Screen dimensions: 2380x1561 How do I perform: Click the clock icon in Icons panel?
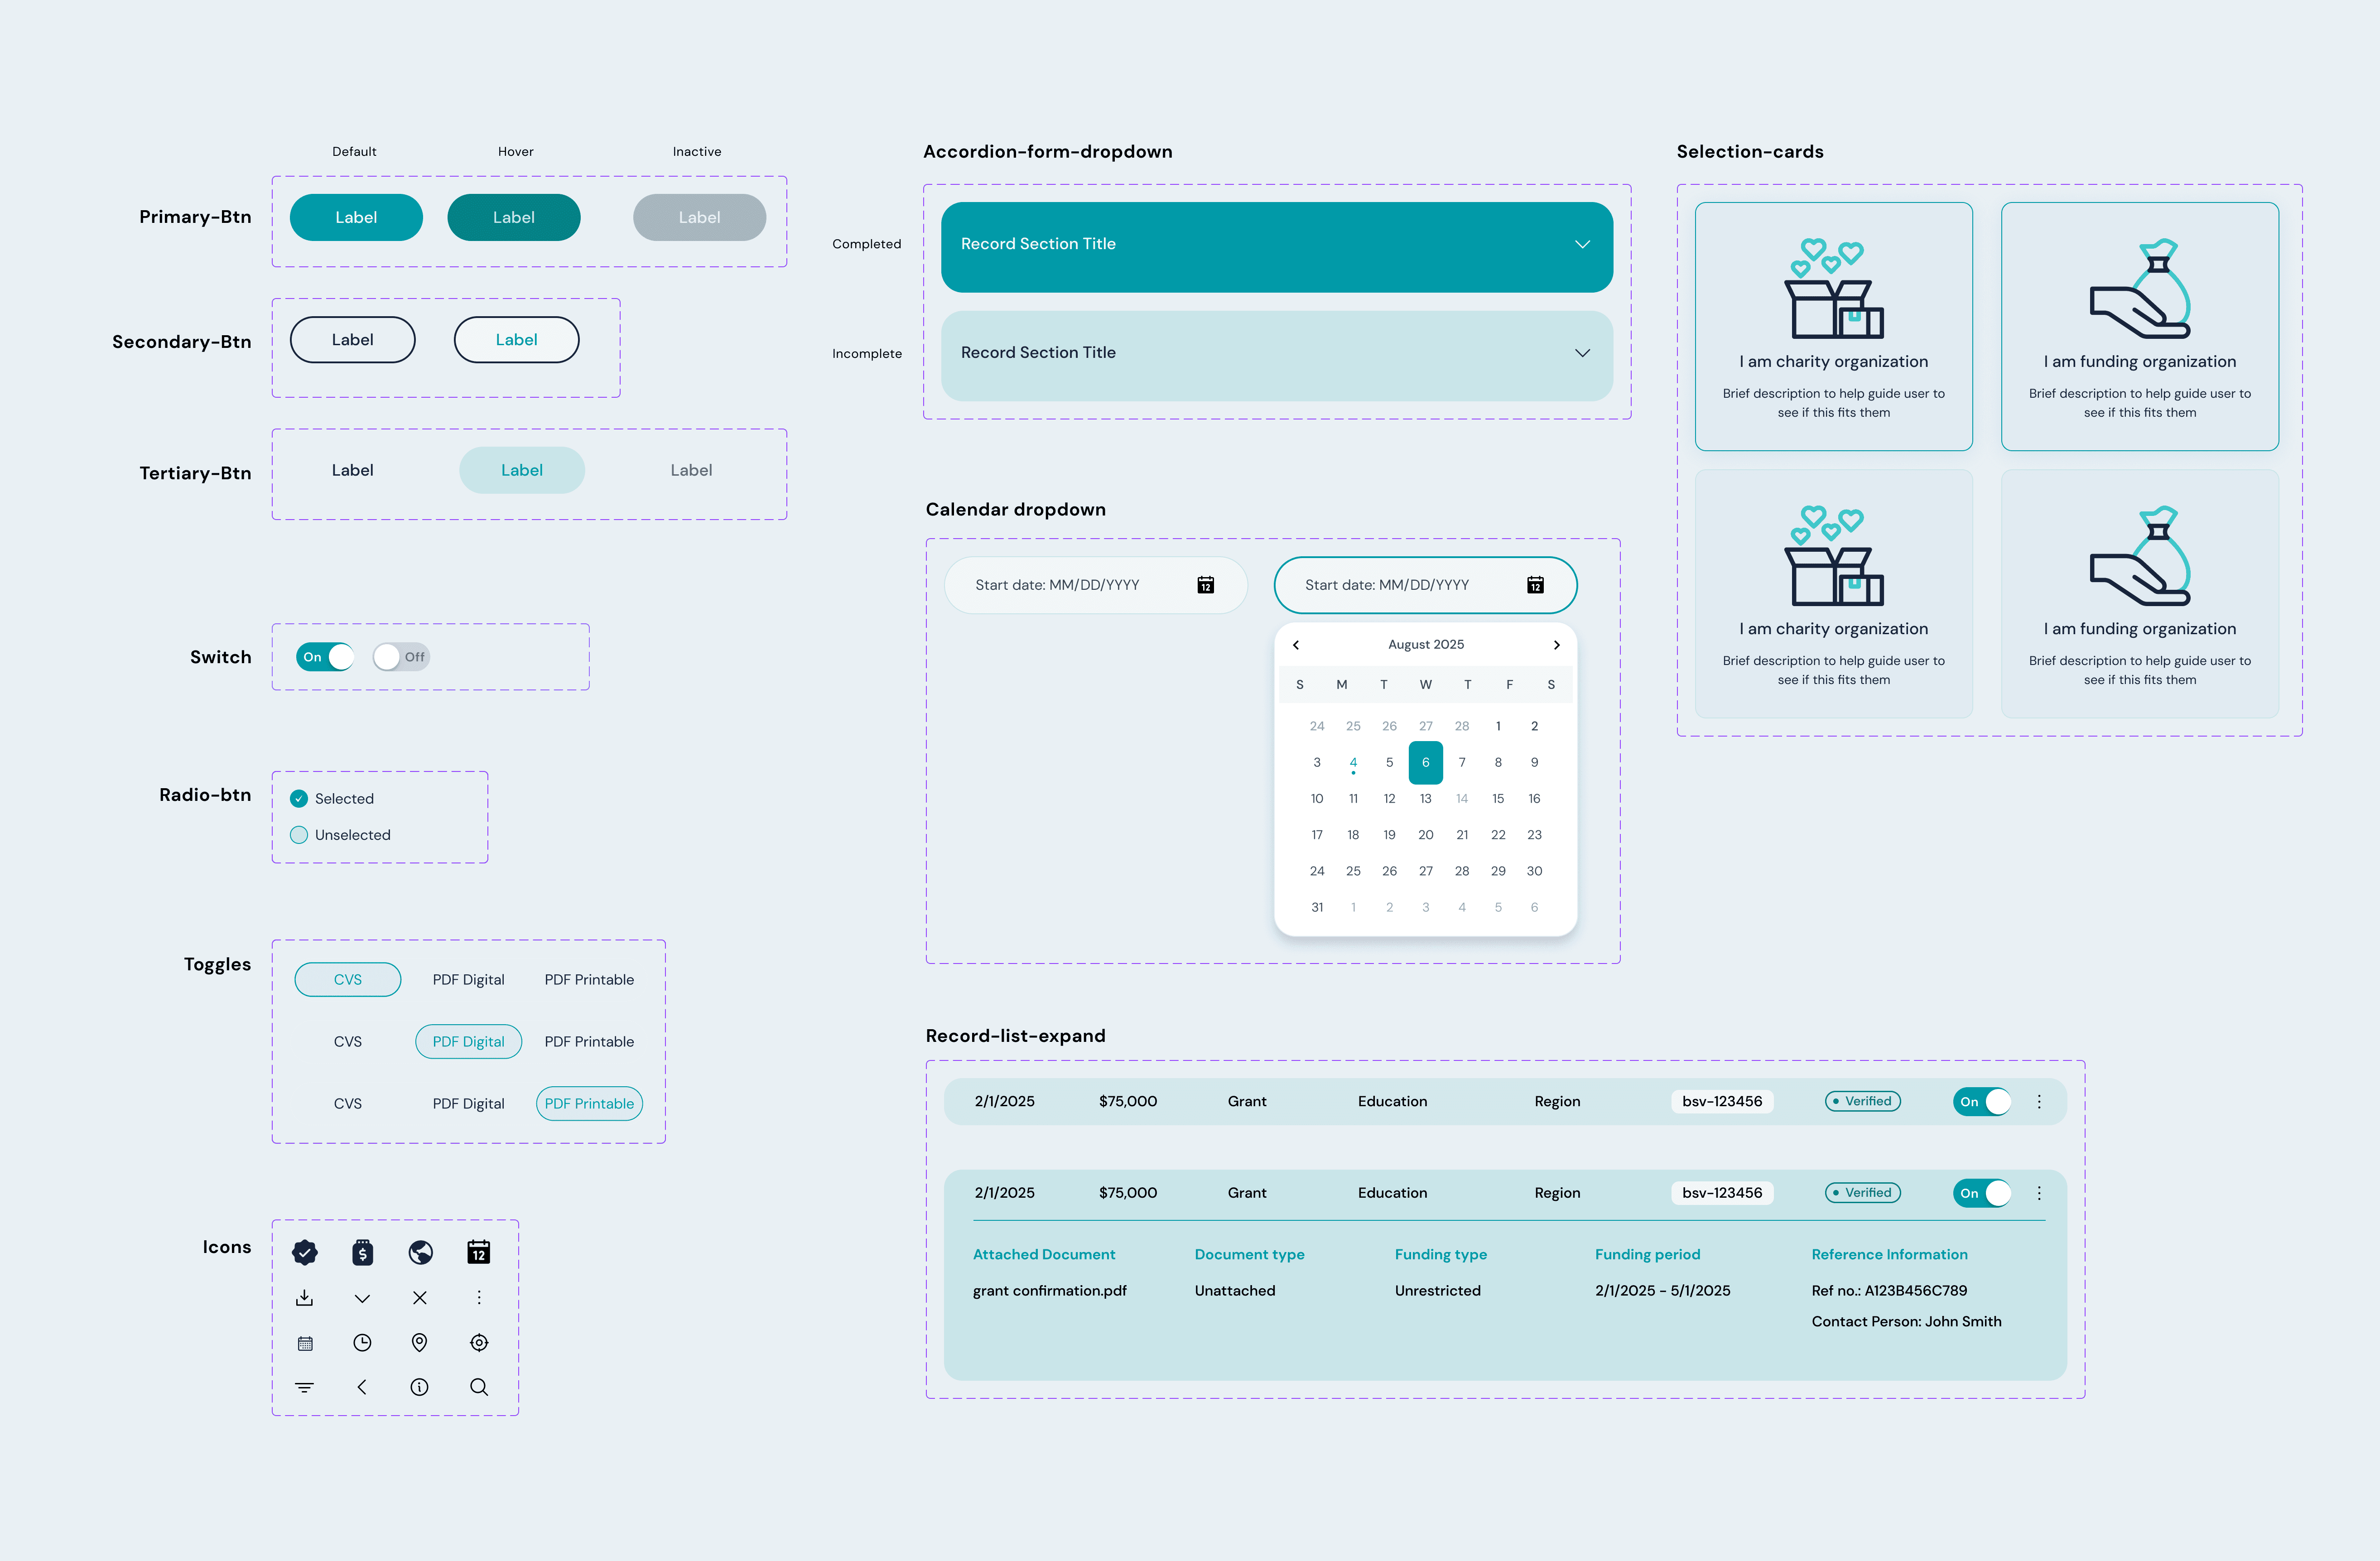click(362, 1343)
